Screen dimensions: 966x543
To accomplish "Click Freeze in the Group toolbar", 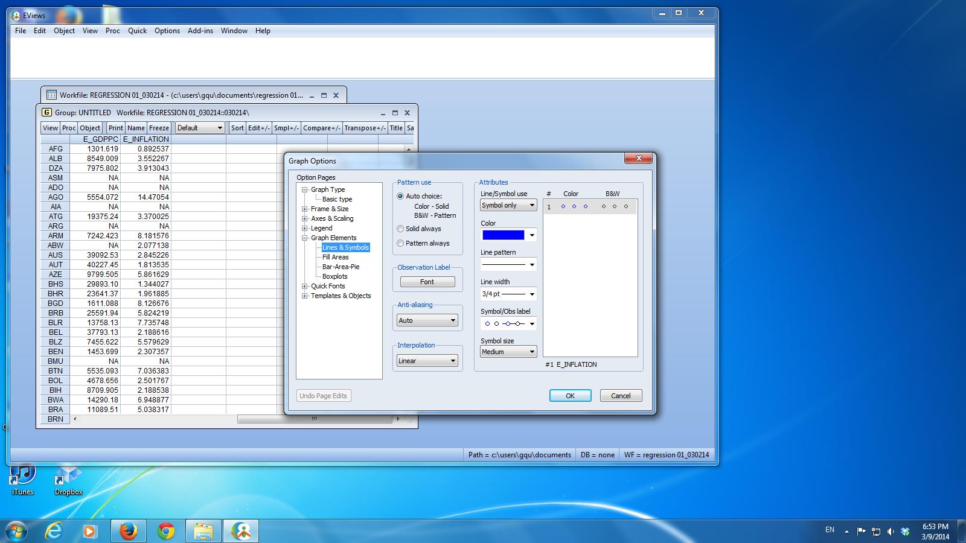I will [x=159, y=128].
